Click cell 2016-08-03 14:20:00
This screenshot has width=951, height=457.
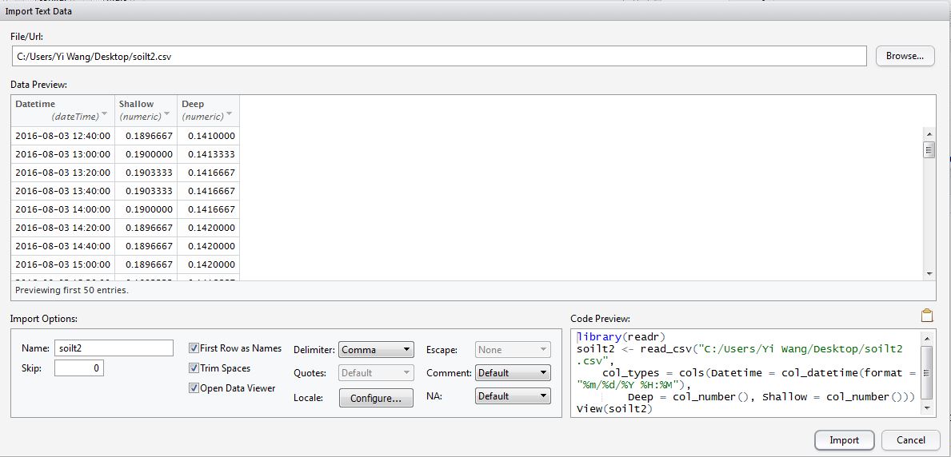pyautogui.click(x=63, y=228)
